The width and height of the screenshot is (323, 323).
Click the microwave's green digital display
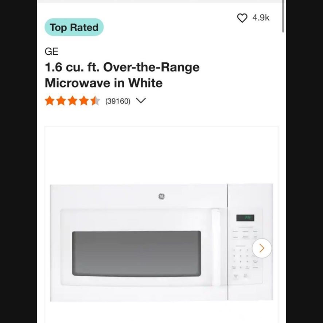click(x=245, y=218)
